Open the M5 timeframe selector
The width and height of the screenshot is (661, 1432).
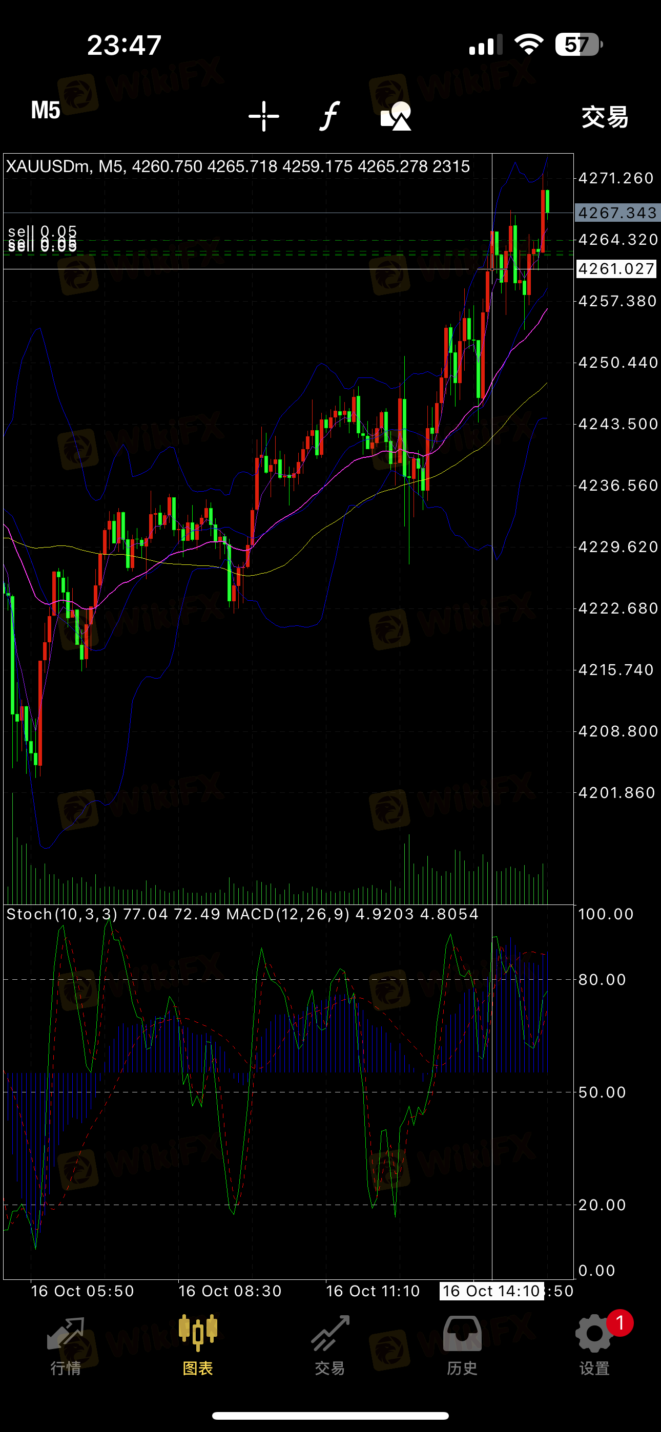(46, 111)
